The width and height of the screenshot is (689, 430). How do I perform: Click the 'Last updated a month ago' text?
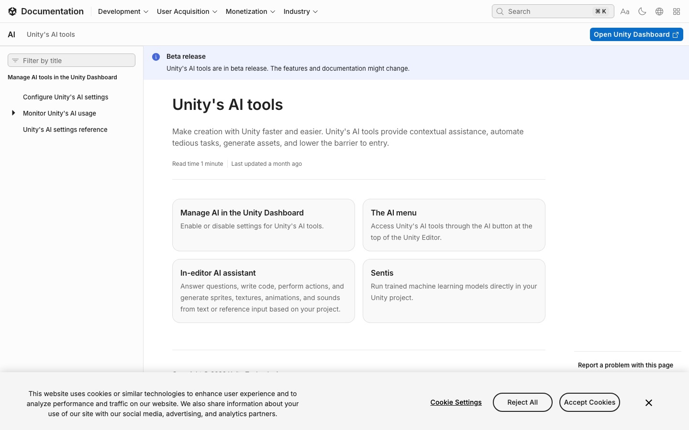(x=267, y=164)
